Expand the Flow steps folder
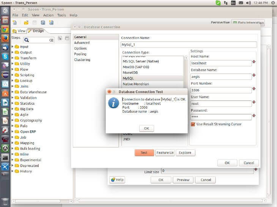This screenshot has height=207, width=277. coord(13,69)
